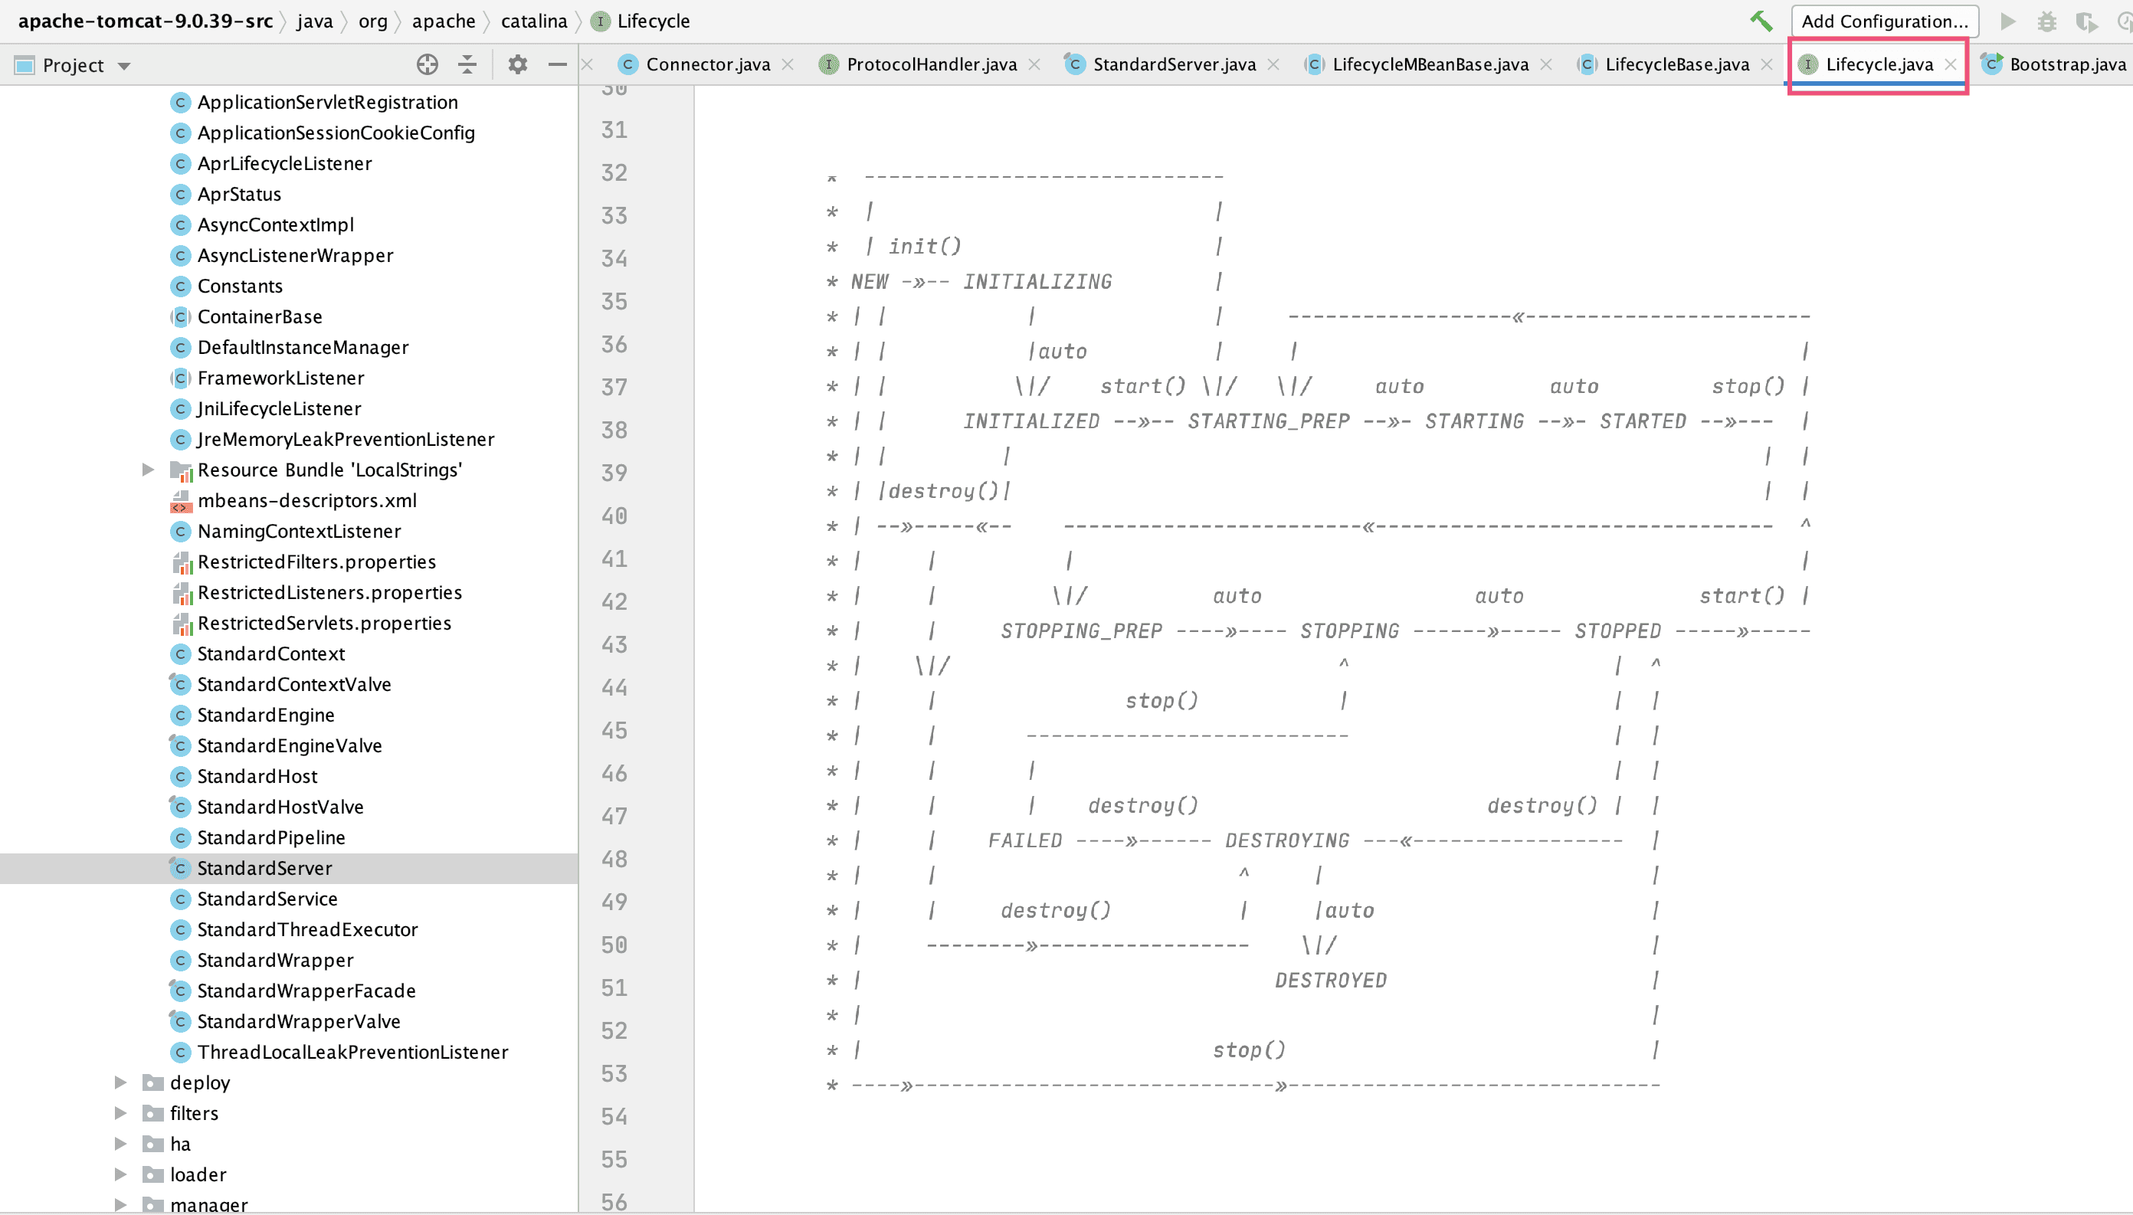This screenshot has width=2133, height=1215.
Task: Switch to the LifecycleBase.java tab
Action: tap(1676, 64)
